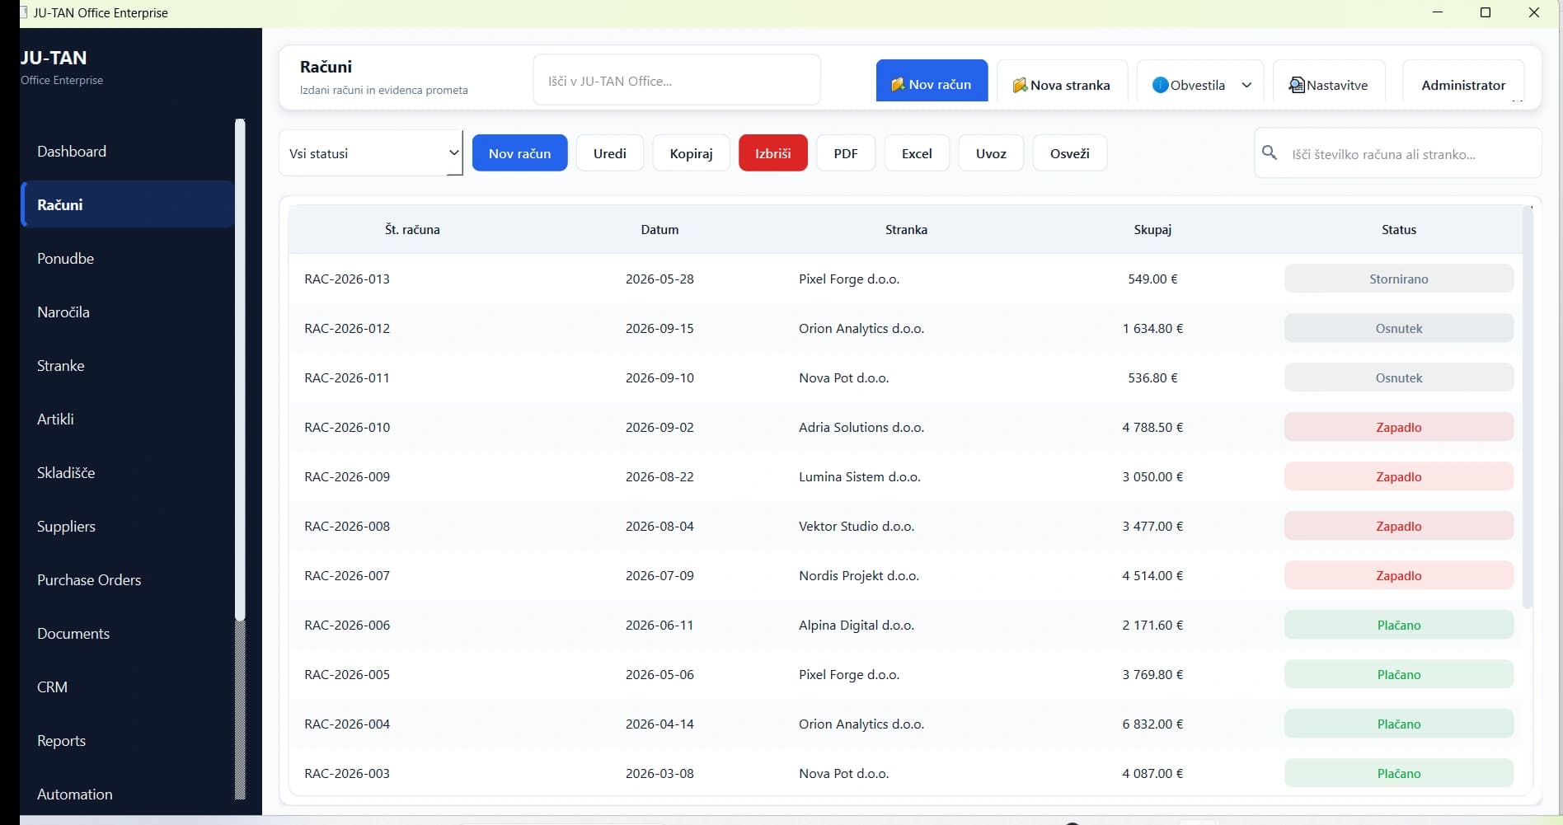Screen dimensions: 1563x825
Task: Click the Nov račun button in the header
Action: tap(932, 81)
